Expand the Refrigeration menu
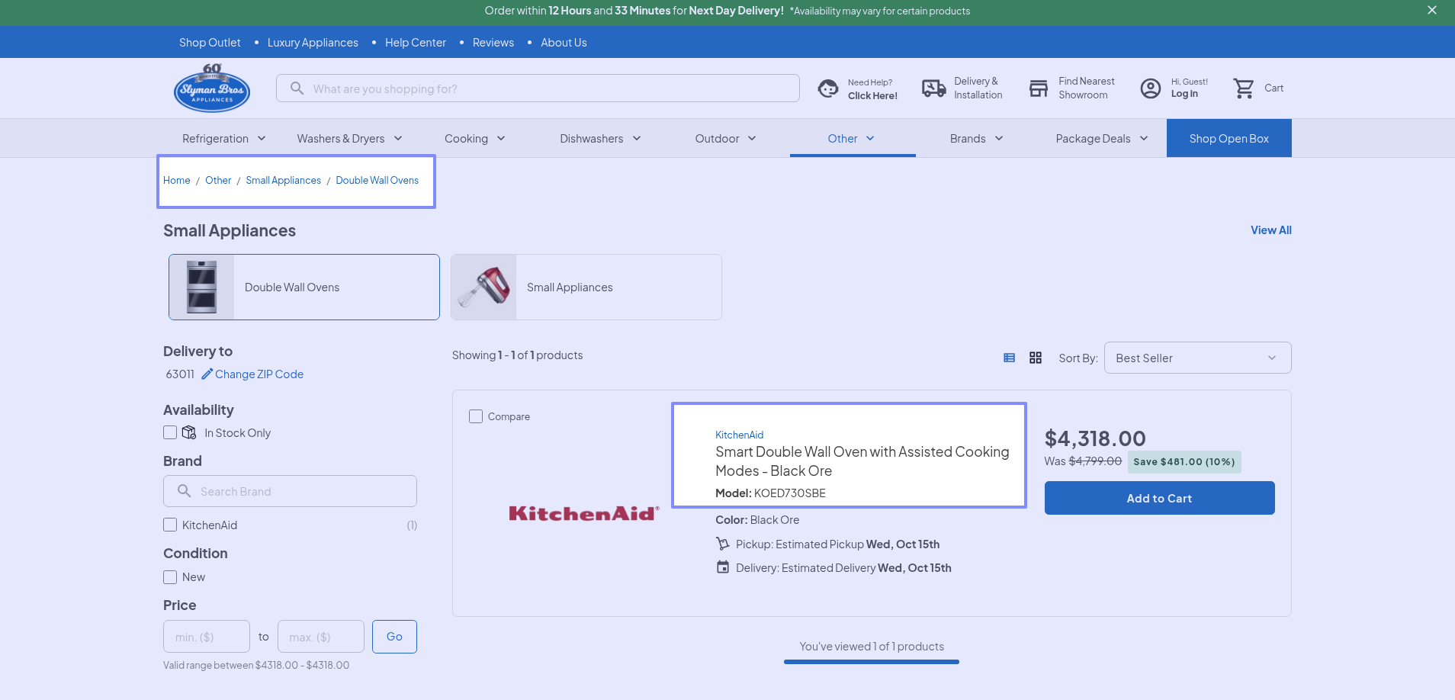The image size is (1455, 700). click(x=223, y=138)
